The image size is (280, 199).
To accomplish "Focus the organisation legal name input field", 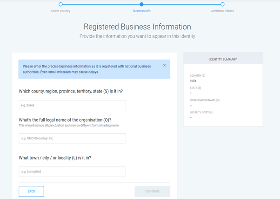I will [72, 138].
